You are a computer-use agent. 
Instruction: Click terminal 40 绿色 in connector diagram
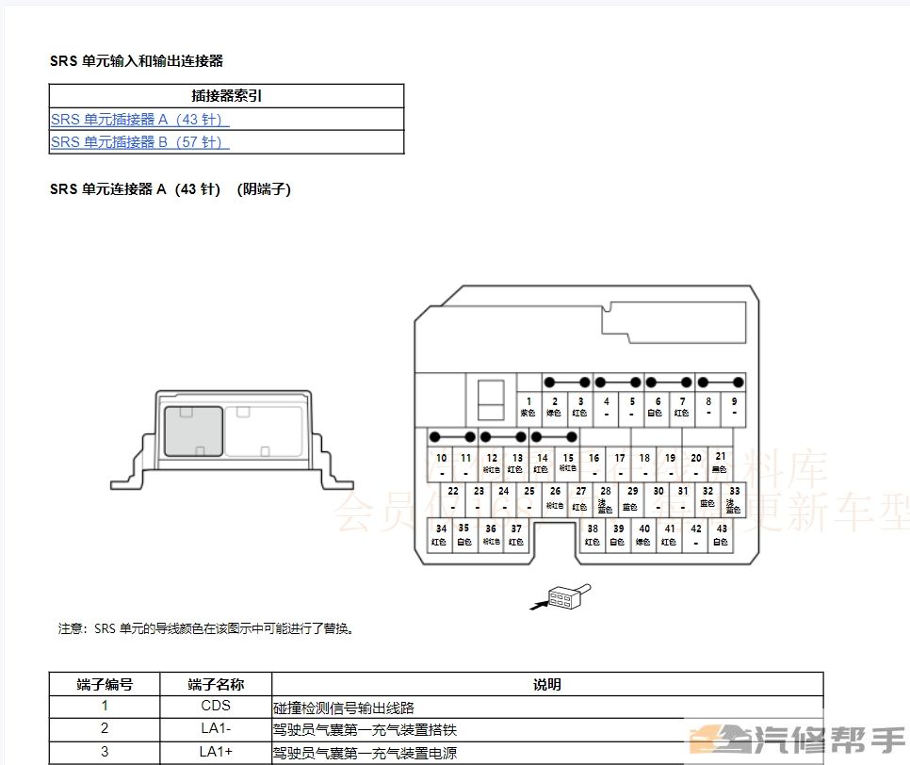point(643,534)
